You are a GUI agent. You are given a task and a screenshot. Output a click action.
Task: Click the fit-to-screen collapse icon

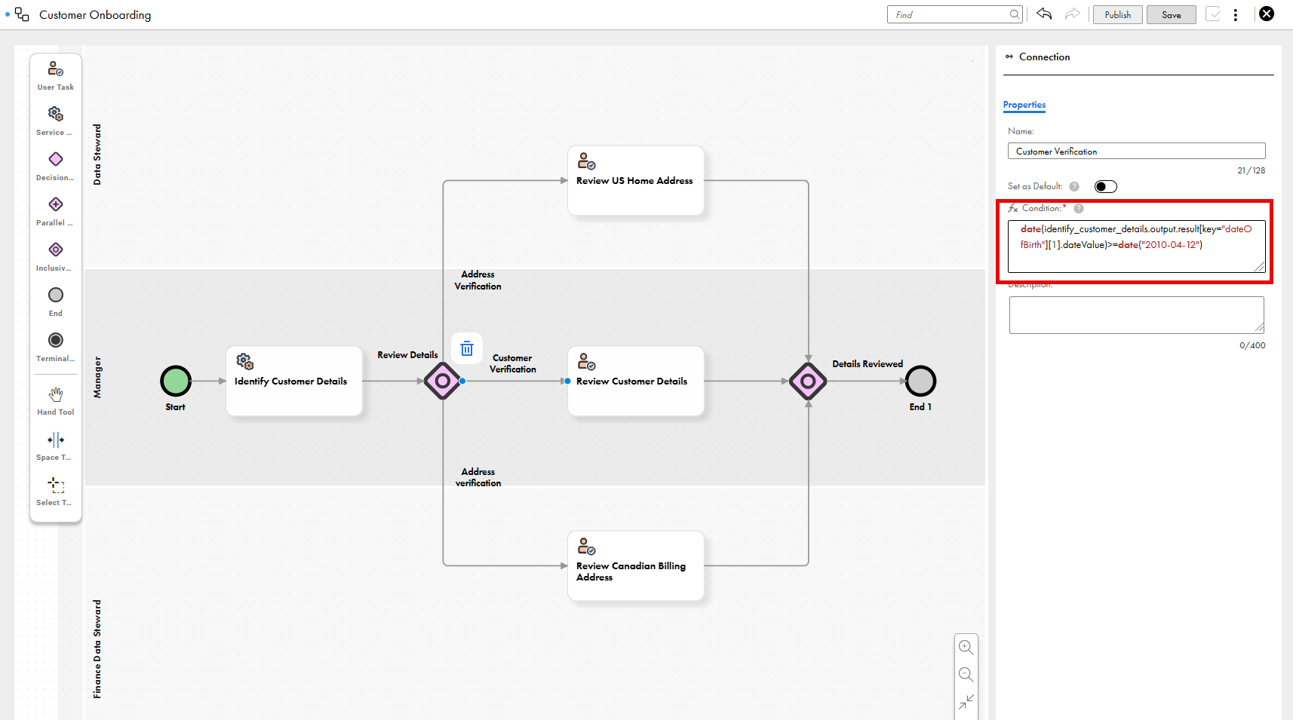(x=966, y=701)
